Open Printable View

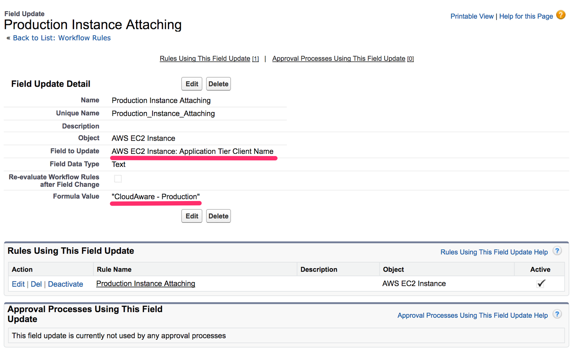472,16
